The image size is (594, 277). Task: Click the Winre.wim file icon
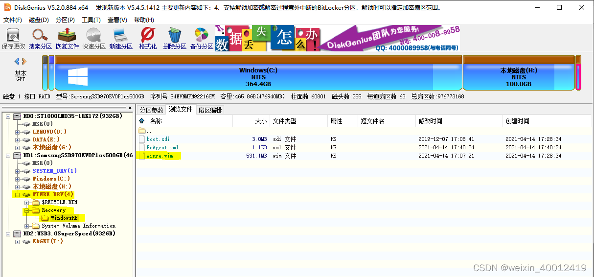(x=142, y=156)
